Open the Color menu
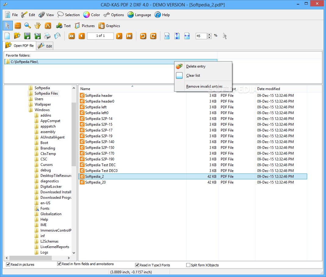 coord(92,15)
